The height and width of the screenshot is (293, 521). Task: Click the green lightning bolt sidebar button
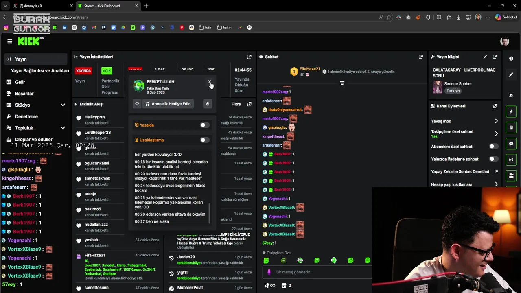point(511,112)
